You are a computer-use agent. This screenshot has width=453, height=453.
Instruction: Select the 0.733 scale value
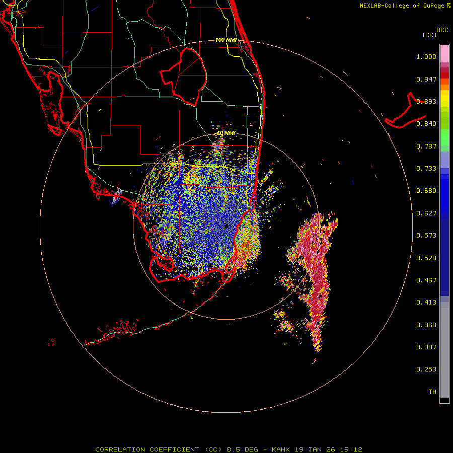coord(426,169)
